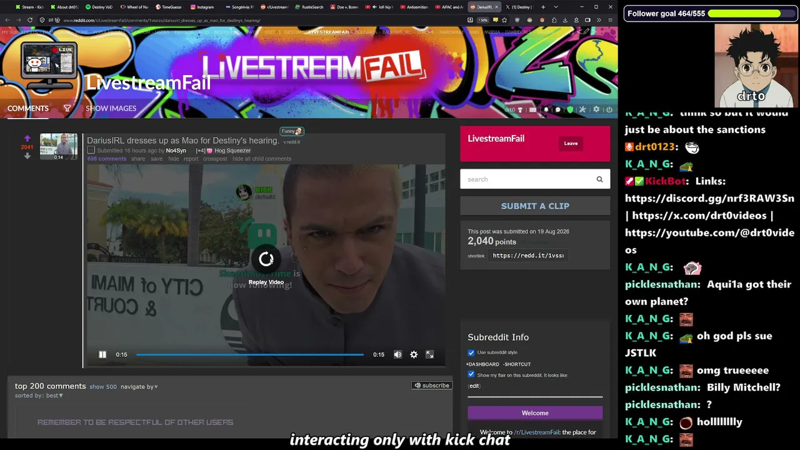
Task: Crosspost the DariusIRL post
Action: (215, 159)
